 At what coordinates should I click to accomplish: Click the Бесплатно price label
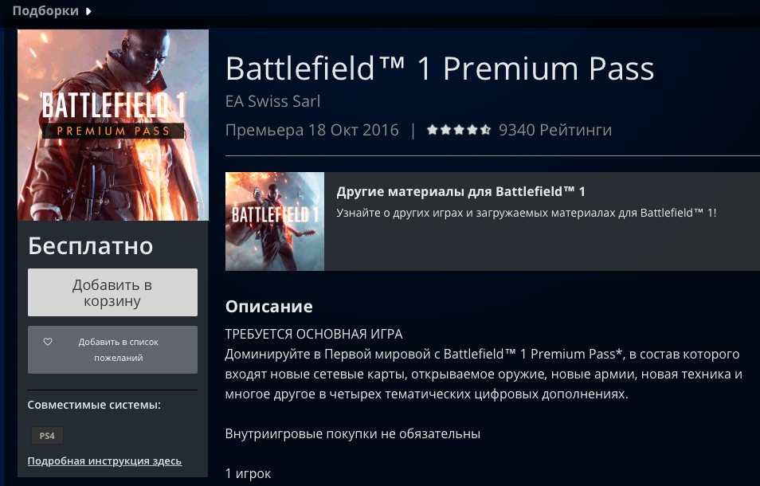point(90,246)
